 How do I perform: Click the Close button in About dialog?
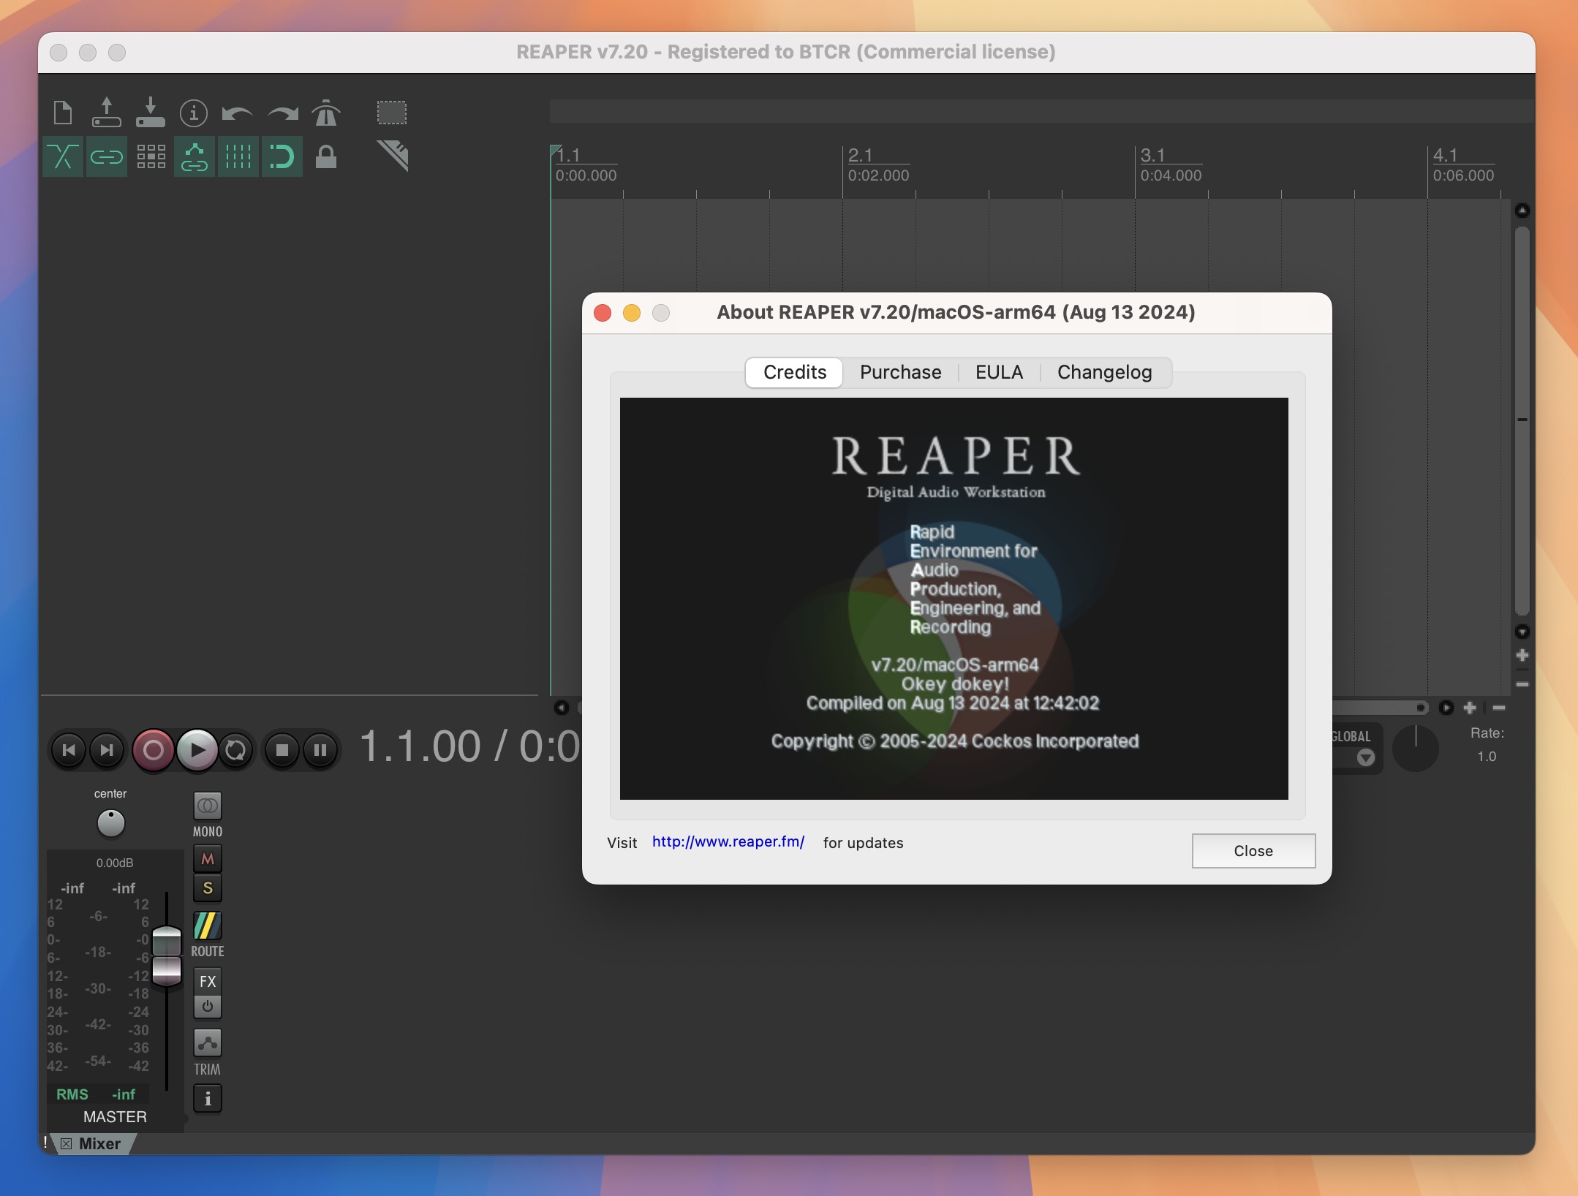[1253, 851]
